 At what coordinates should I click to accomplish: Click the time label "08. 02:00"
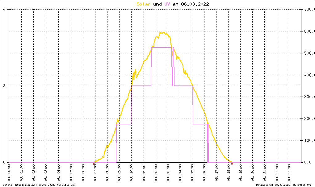point(34,173)
